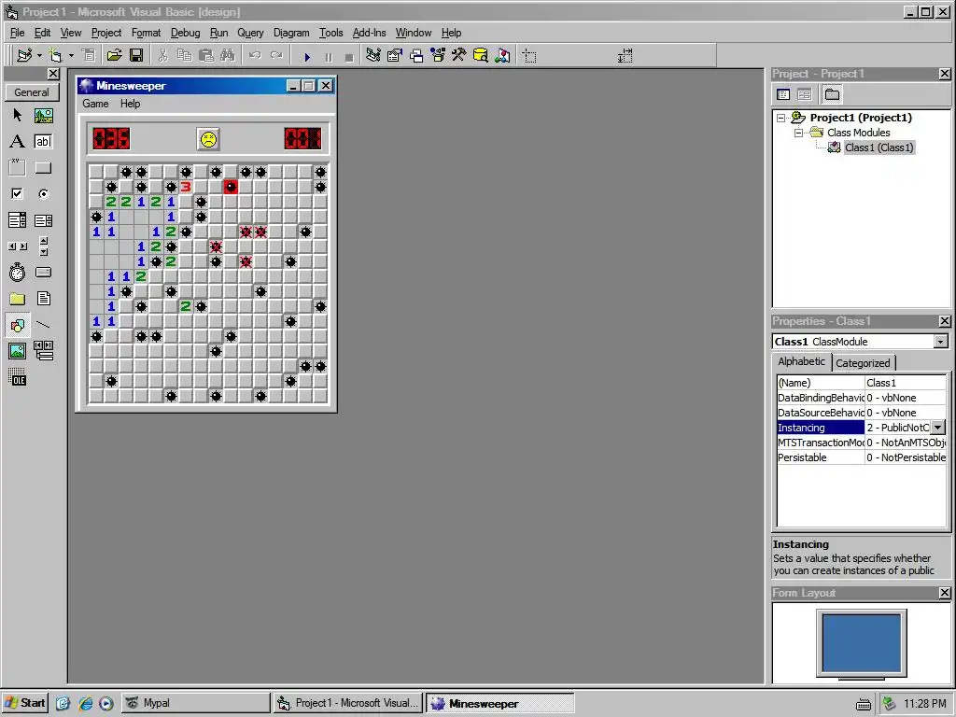Screen dimensions: 956x717
Task: Select the Frame control tool
Action: (x=17, y=168)
